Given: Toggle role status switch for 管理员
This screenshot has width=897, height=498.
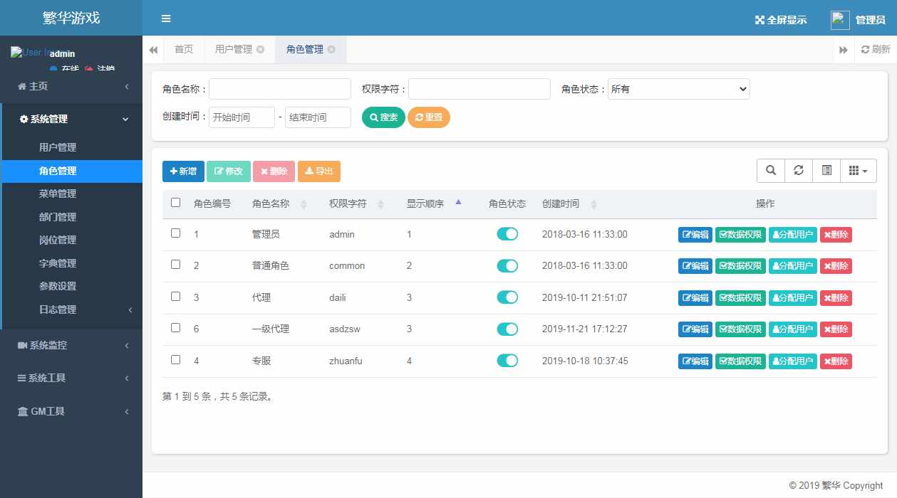Looking at the screenshot, I should (507, 234).
